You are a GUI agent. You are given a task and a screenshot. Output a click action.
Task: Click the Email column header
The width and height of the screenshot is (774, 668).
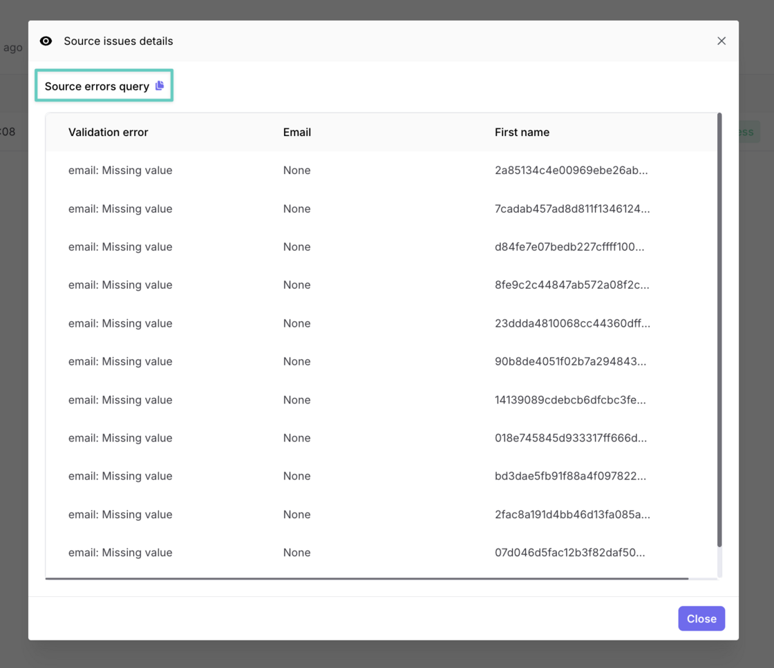tap(296, 132)
